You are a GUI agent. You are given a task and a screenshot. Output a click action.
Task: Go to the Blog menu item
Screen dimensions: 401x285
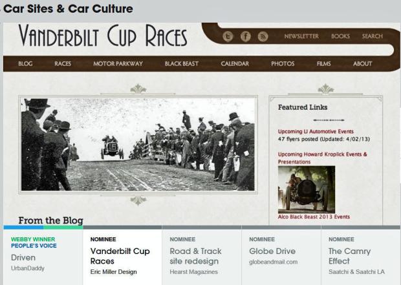pyautogui.click(x=26, y=63)
